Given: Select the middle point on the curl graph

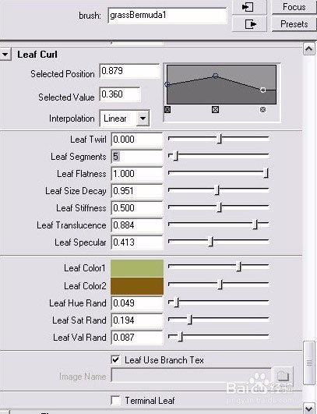Looking at the screenshot, I should 216,76.
